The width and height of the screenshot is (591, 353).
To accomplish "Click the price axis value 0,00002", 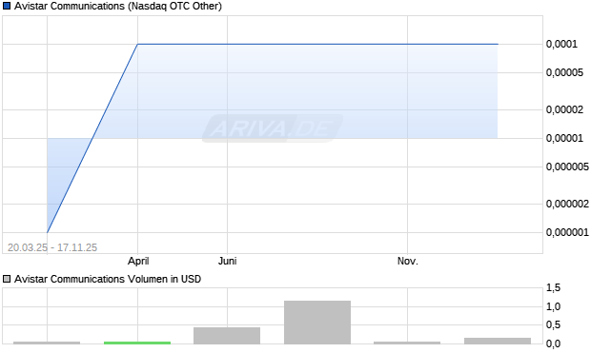I will 564,109.
